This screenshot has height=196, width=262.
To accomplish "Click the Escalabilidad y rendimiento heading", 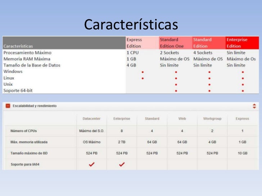I will pyautogui.click(x=35, y=106).
